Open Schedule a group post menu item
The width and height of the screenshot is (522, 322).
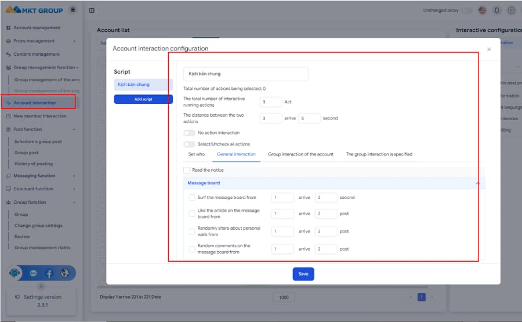coord(38,142)
